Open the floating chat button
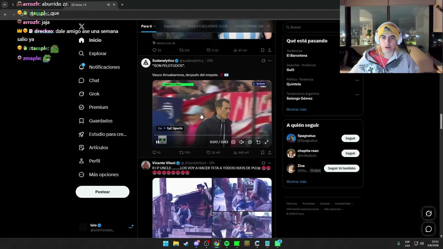 click(x=428, y=229)
